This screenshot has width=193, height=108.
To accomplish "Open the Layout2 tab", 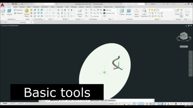I will coord(21,103).
